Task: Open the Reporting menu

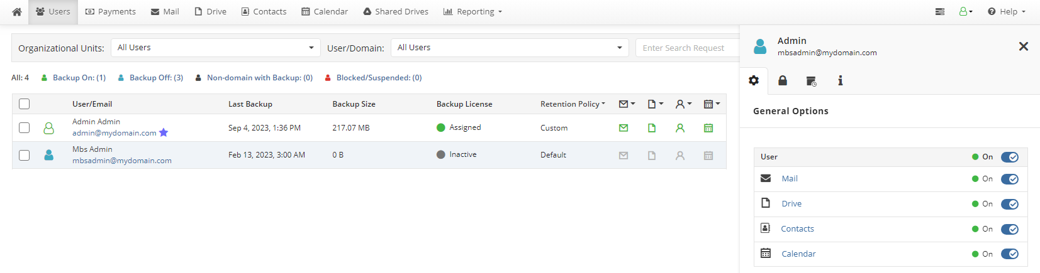Action: pos(472,12)
